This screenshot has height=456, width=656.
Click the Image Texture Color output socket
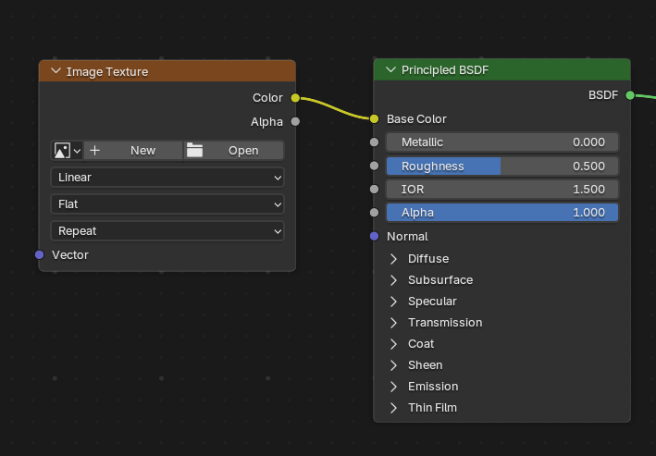click(295, 98)
